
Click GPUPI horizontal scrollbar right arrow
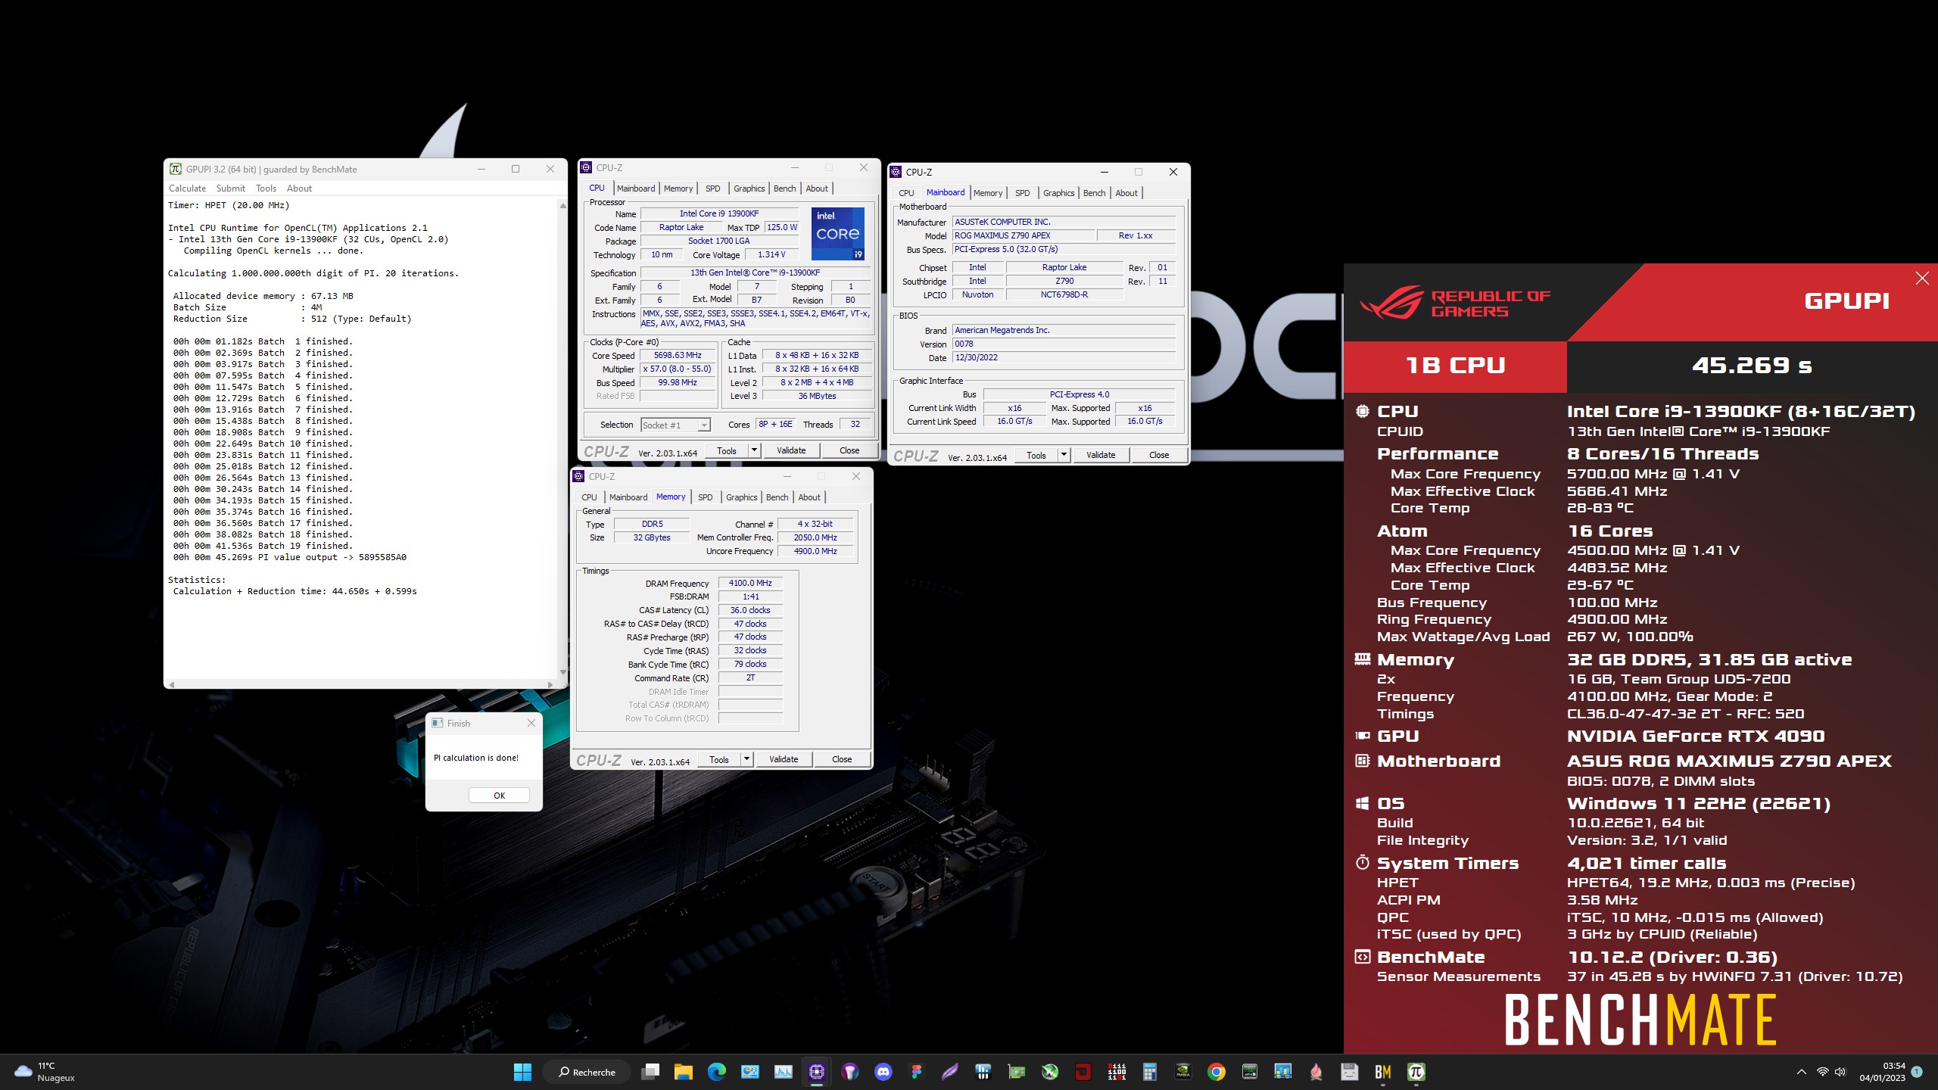pos(550,684)
